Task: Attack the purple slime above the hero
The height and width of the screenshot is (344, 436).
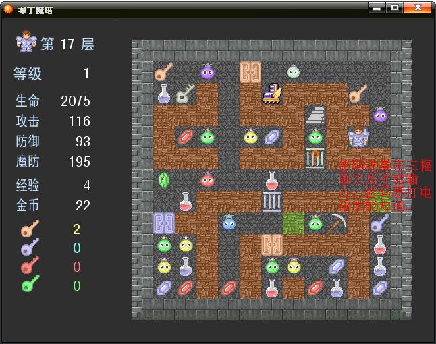Action: 380,115
